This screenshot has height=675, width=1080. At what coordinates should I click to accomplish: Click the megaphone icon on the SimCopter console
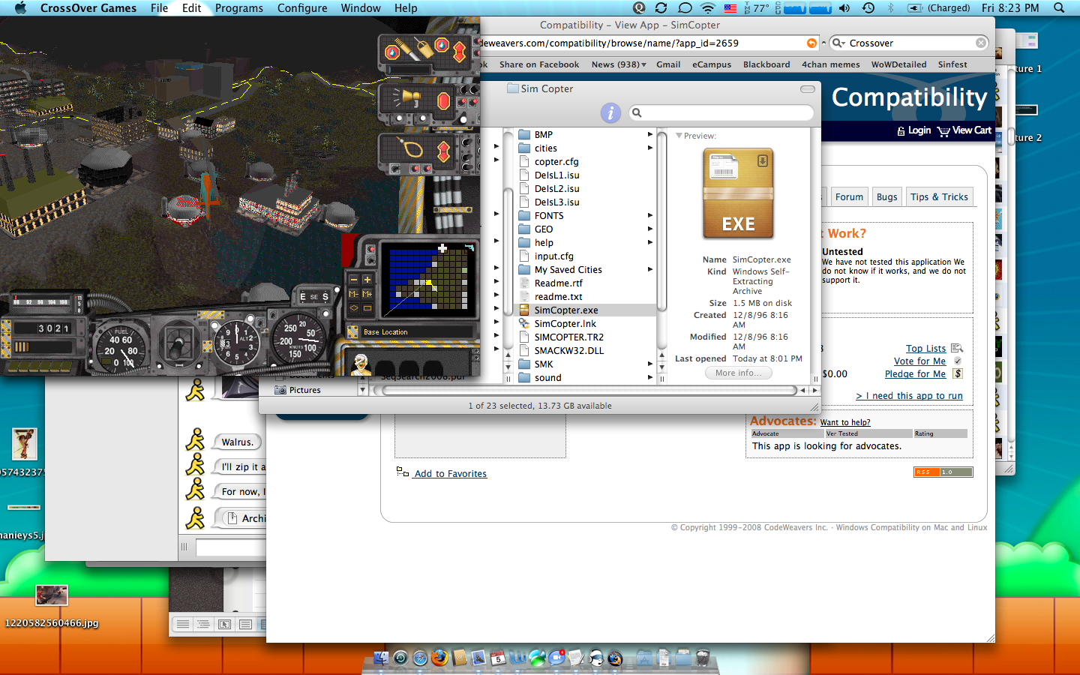[x=409, y=97]
